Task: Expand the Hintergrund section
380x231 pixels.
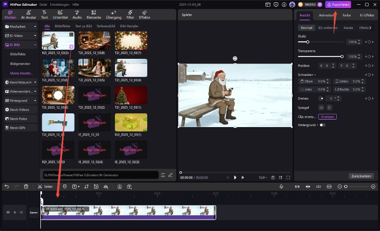Action: (20, 101)
